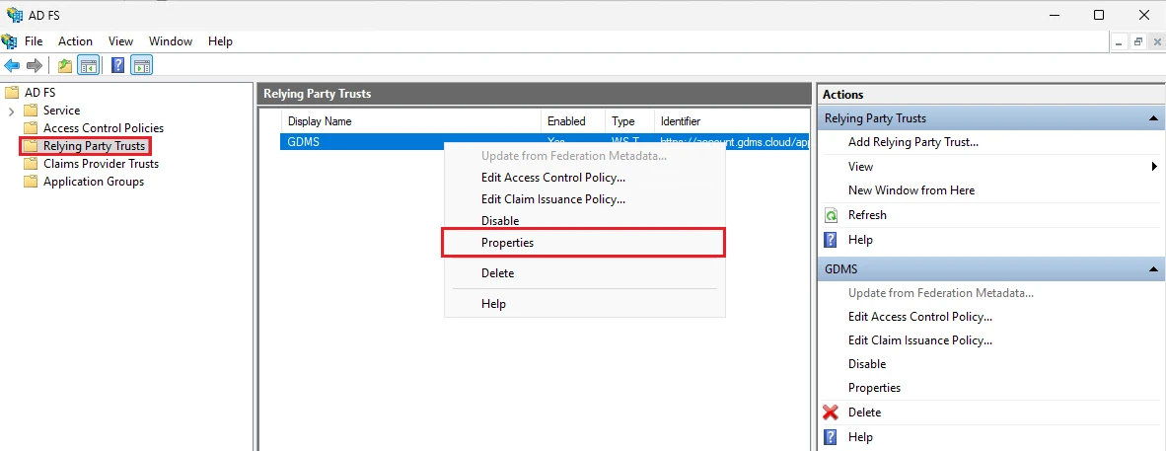Click the MMC icon beside File menu
The image size is (1166, 451).
(9, 40)
